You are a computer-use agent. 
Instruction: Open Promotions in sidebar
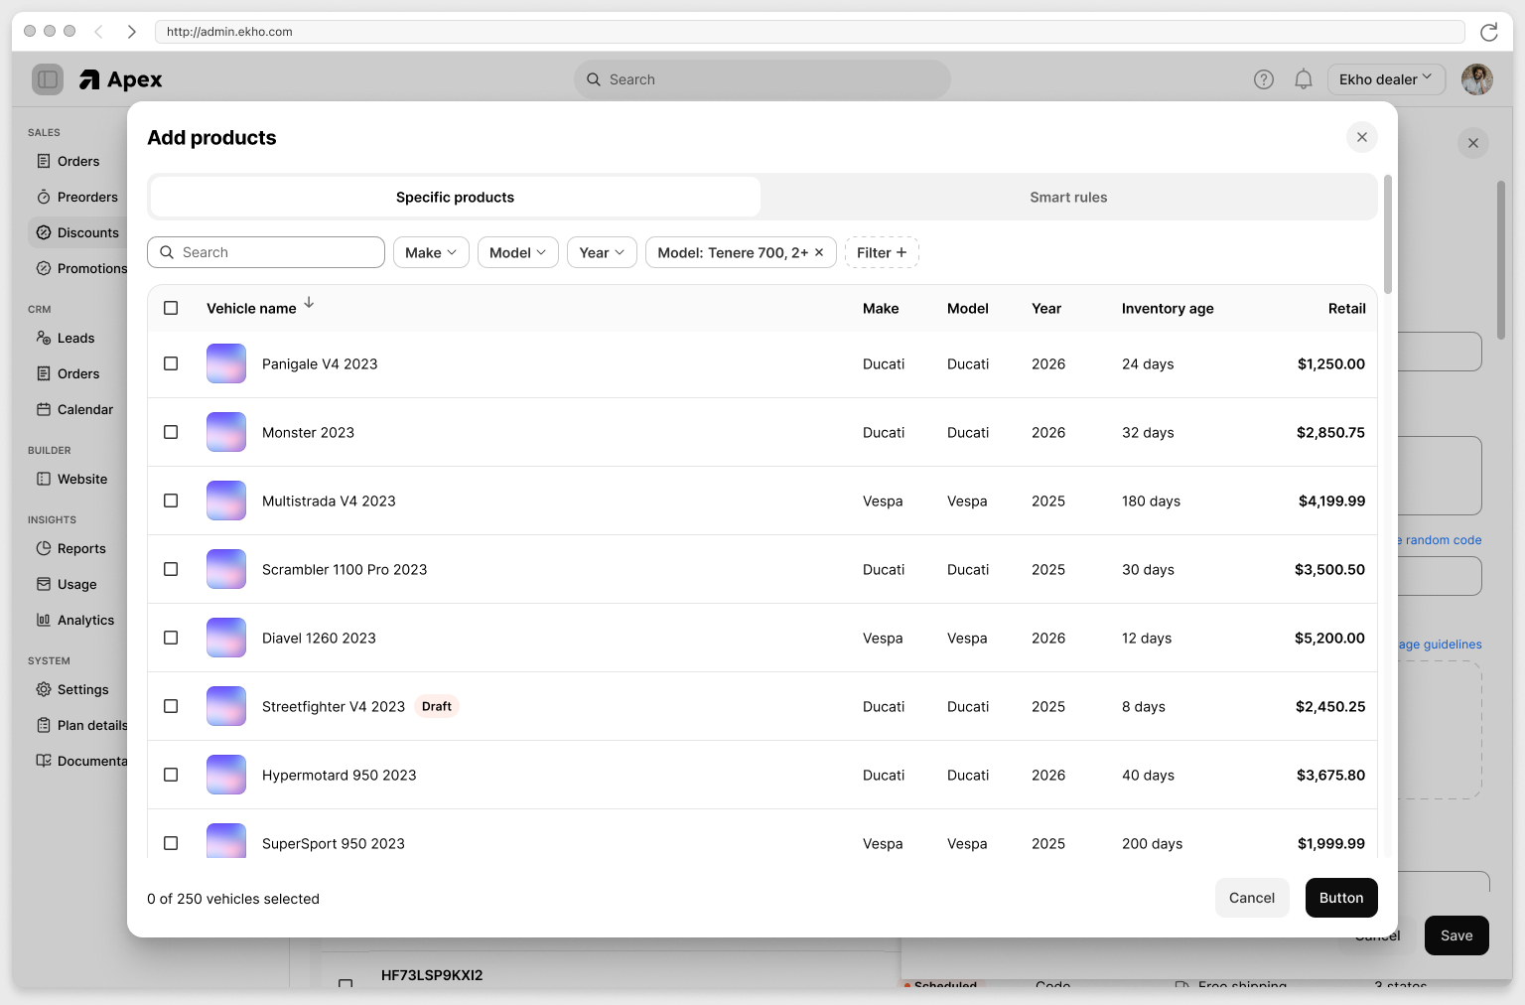(78, 268)
